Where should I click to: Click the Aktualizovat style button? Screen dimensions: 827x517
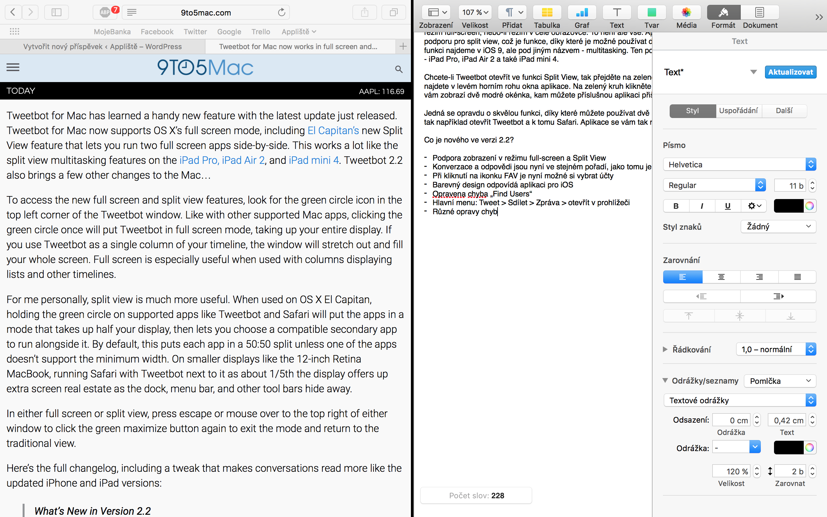(x=790, y=72)
